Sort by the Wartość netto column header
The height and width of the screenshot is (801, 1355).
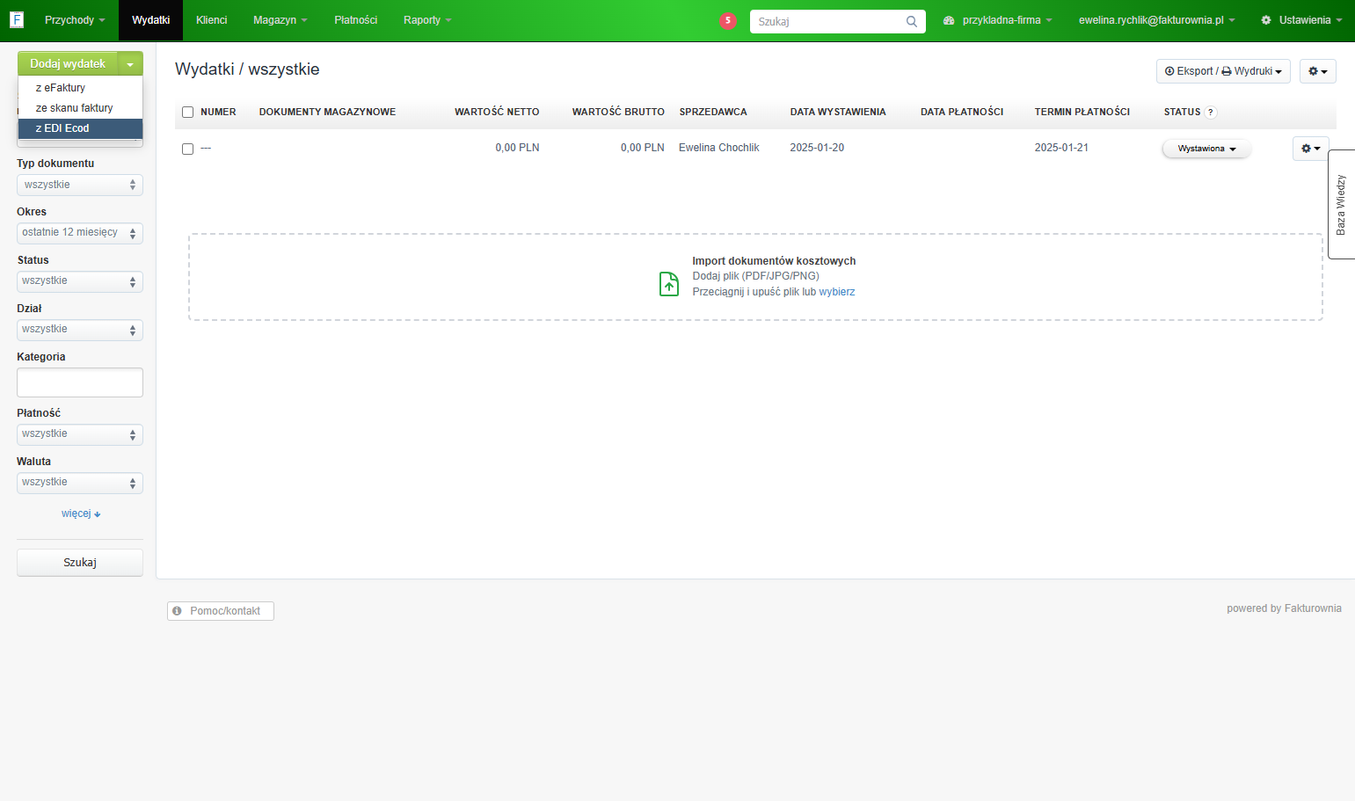click(497, 113)
